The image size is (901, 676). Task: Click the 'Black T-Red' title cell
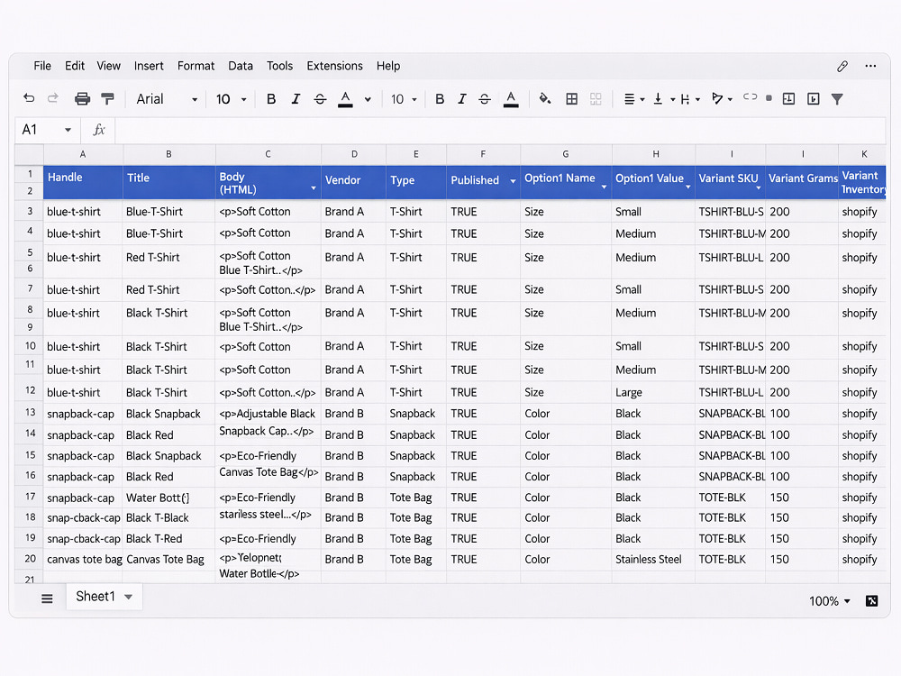(169, 539)
